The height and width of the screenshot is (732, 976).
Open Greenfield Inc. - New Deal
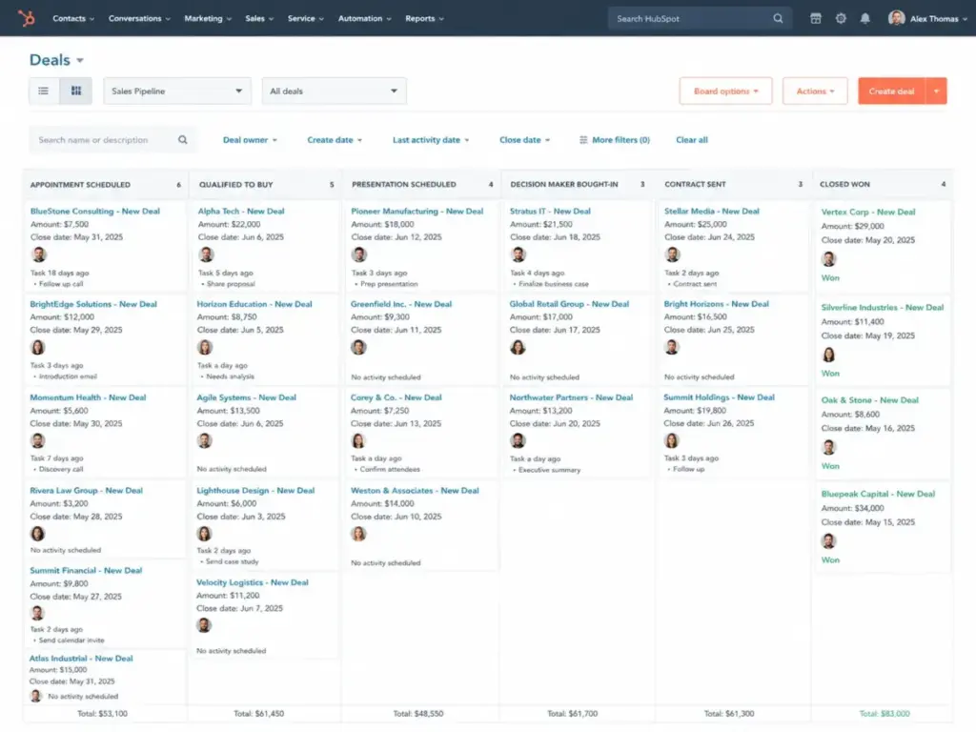point(401,304)
